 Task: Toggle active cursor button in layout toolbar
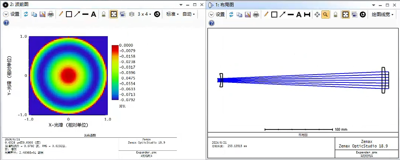tap(345, 14)
